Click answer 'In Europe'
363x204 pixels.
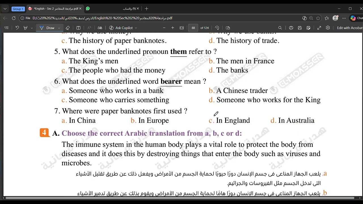pyautogui.click(x=153, y=120)
